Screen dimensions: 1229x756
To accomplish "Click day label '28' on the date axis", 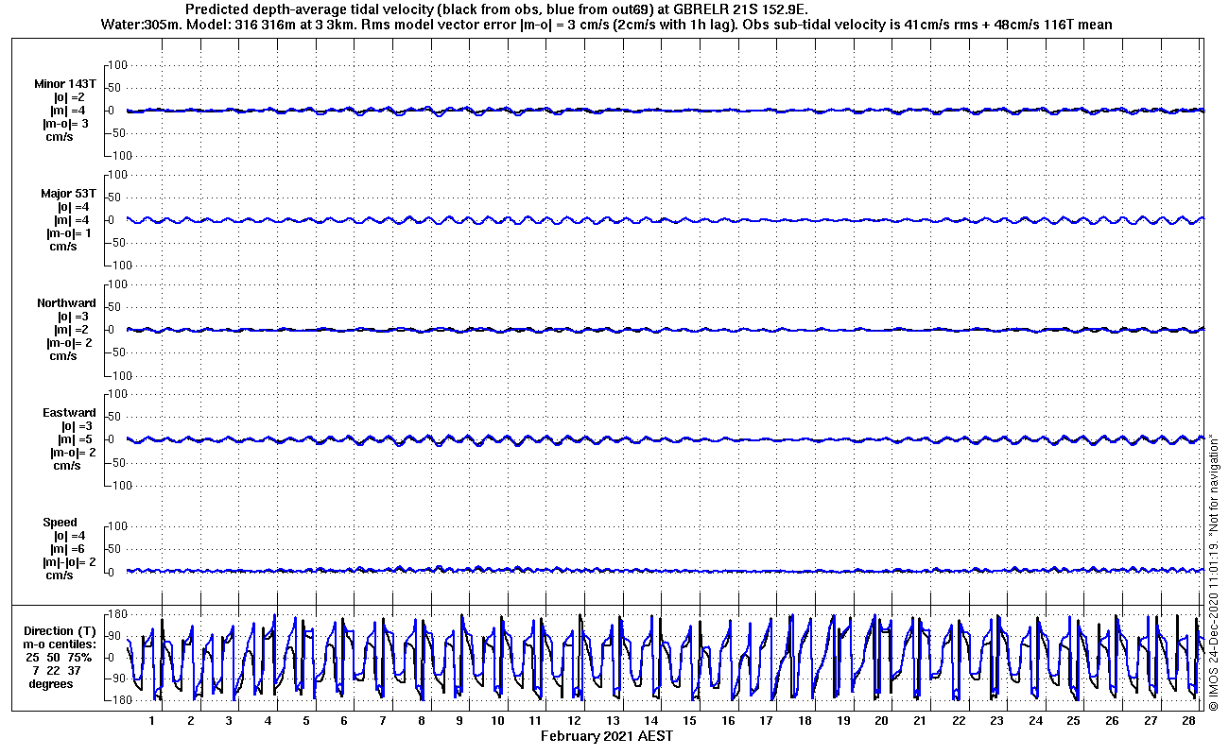I will (x=1189, y=721).
